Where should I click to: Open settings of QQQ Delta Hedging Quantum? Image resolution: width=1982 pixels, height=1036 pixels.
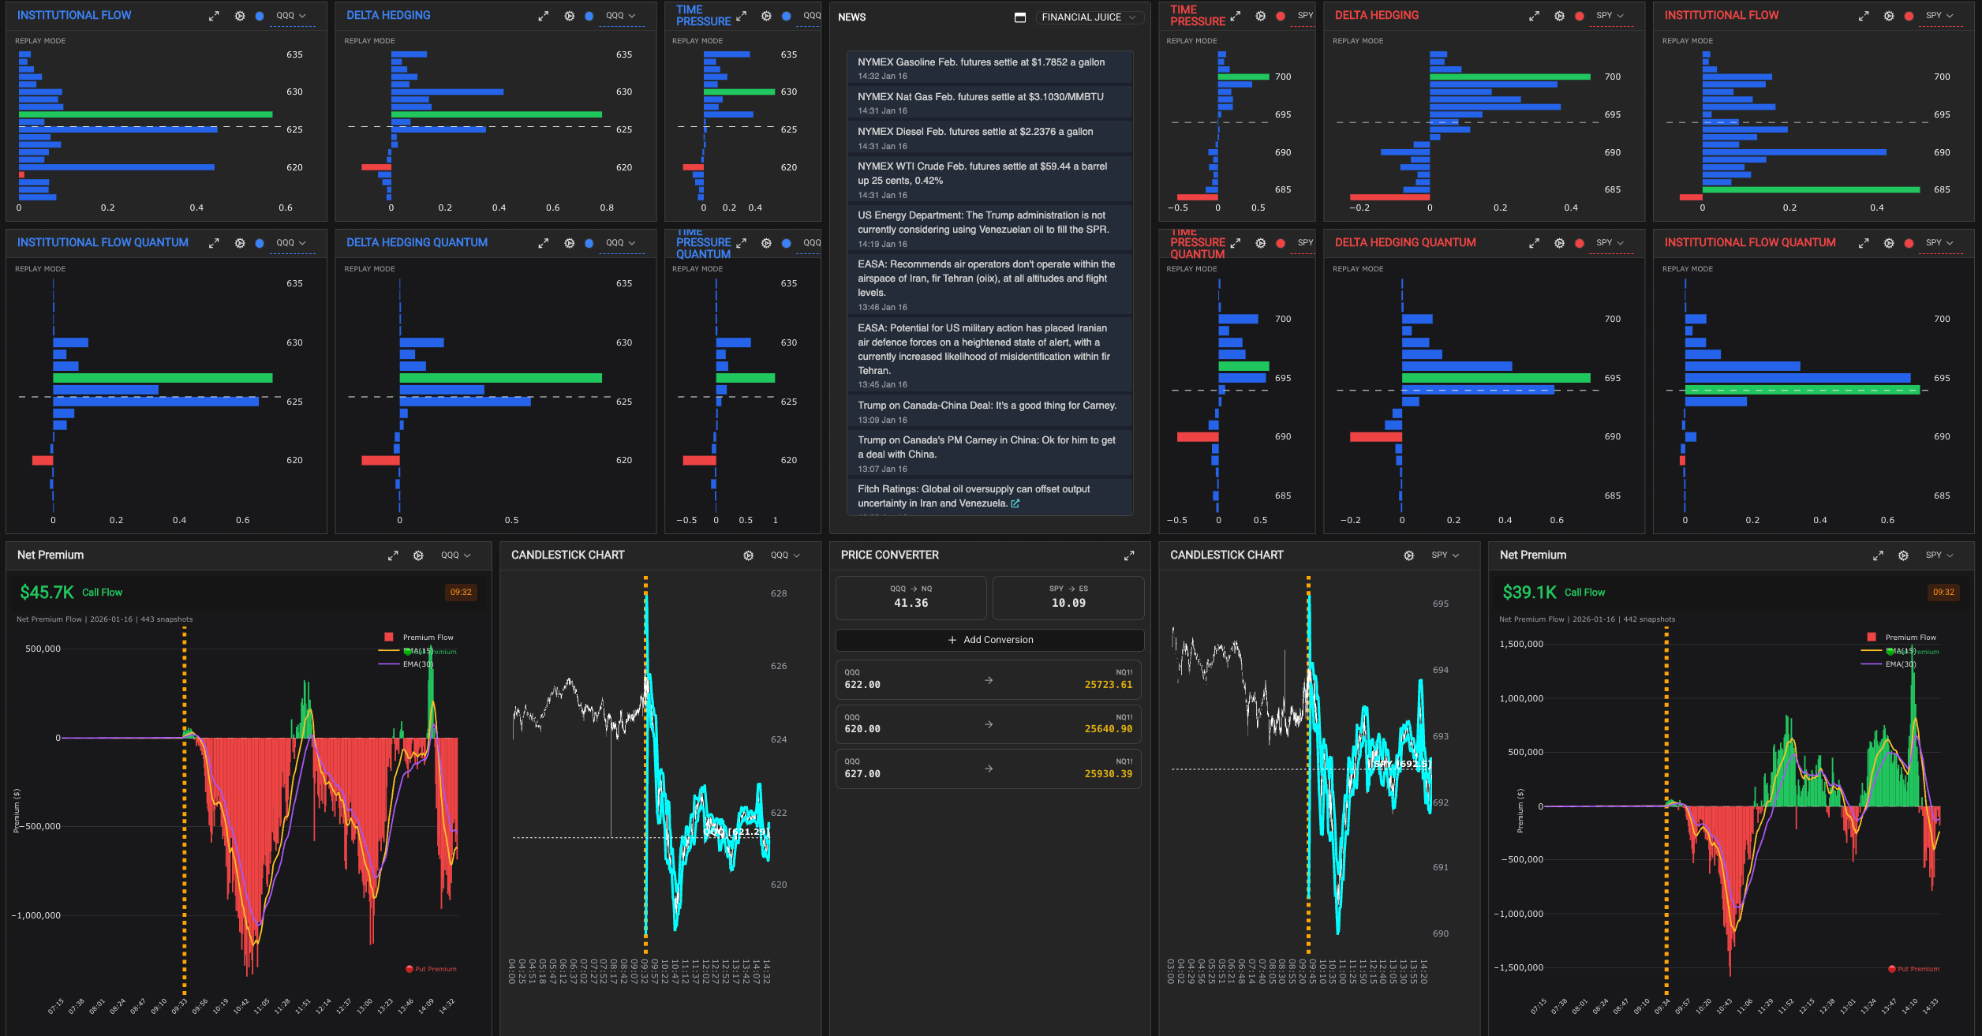coord(569,243)
